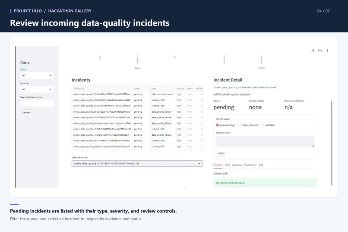This screenshot has width=348, height=232.
Task: Click the first incident row's ID cell
Action: [102, 94]
